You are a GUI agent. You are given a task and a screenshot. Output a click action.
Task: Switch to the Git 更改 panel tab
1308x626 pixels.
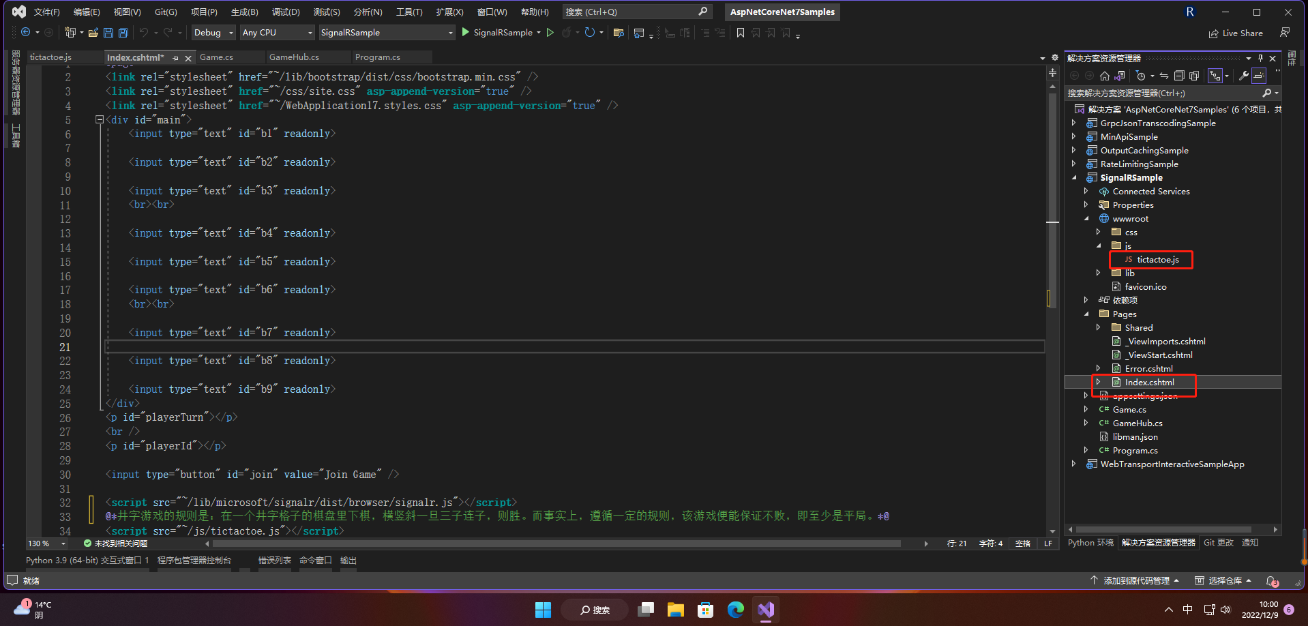pyautogui.click(x=1218, y=543)
